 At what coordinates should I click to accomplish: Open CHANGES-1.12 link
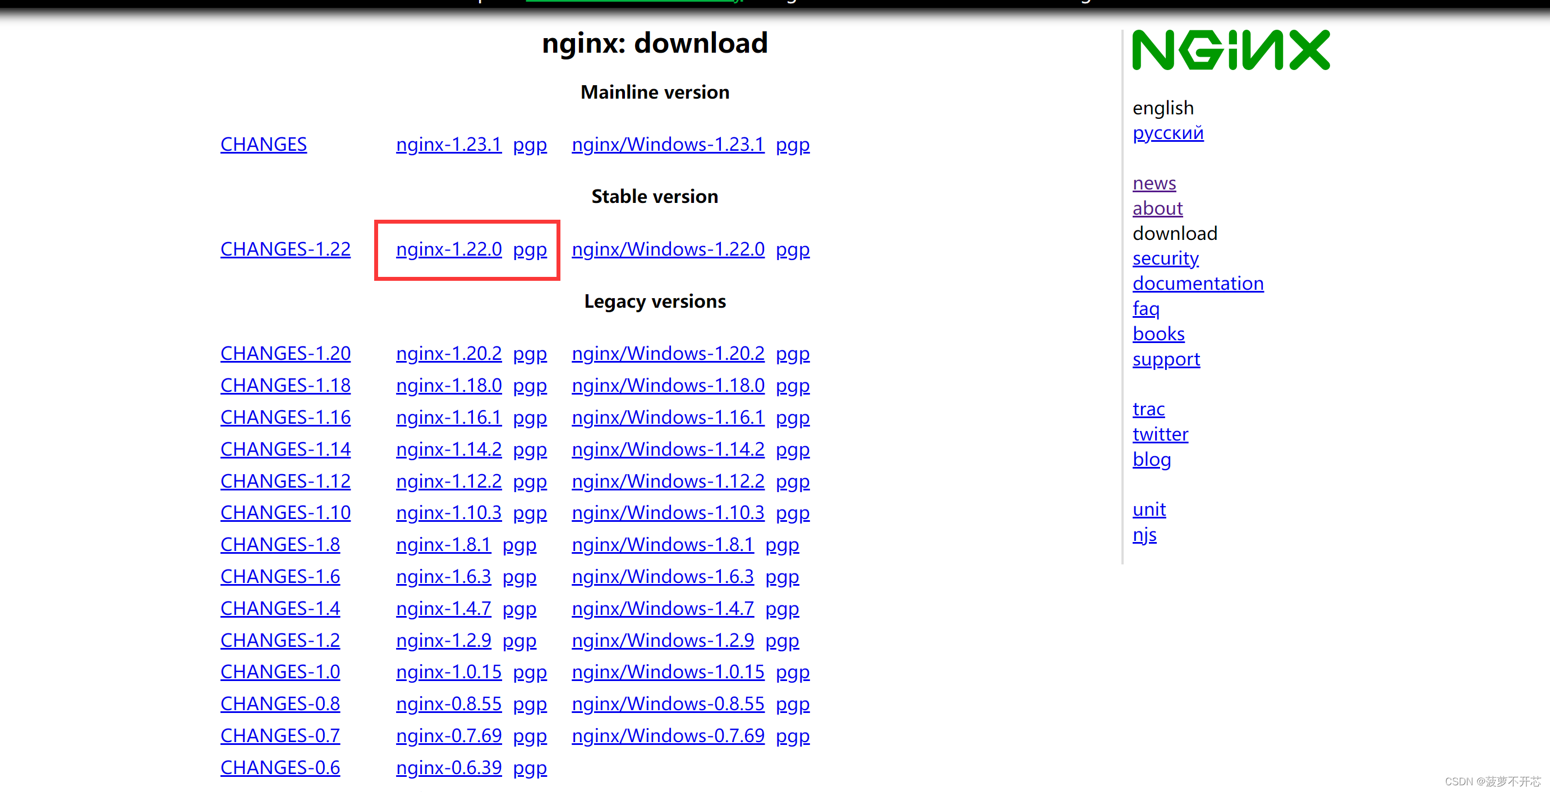coord(285,480)
